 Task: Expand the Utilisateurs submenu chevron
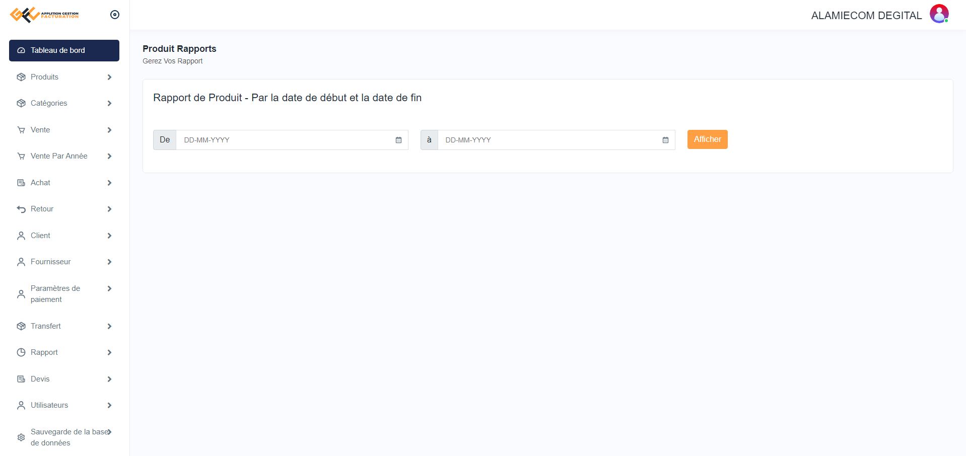pyautogui.click(x=109, y=405)
